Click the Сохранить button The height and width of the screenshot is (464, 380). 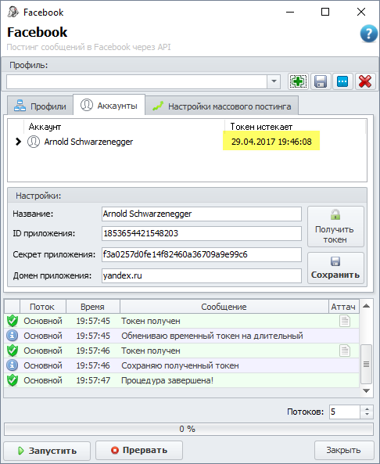coord(335,268)
